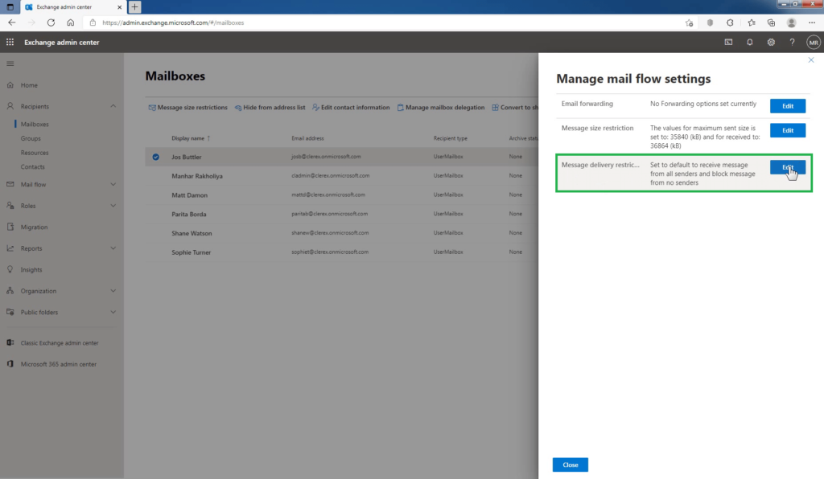This screenshot has height=479, width=824.
Task: Collapse the Recipients section chevron
Action: pos(113,107)
